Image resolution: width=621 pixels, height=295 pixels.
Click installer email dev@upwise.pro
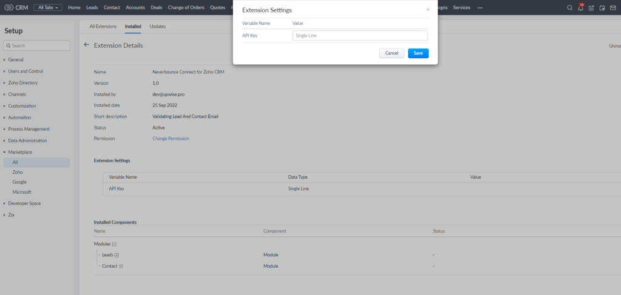tap(169, 94)
